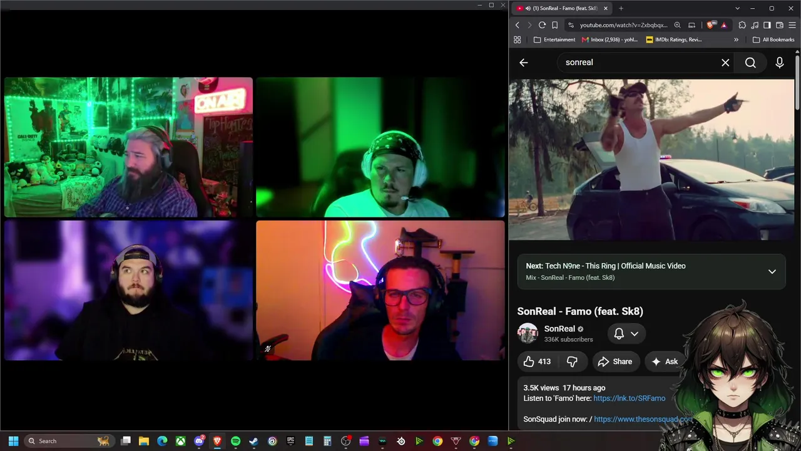
Task: Open subscription notification bell dropdown
Action: pyautogui.click(x=626, y=334)
